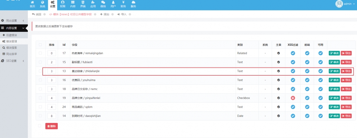The image size is (357, 138).
Task: Click the 主表 check mark for rwmc row
Action: click(278, 89)
